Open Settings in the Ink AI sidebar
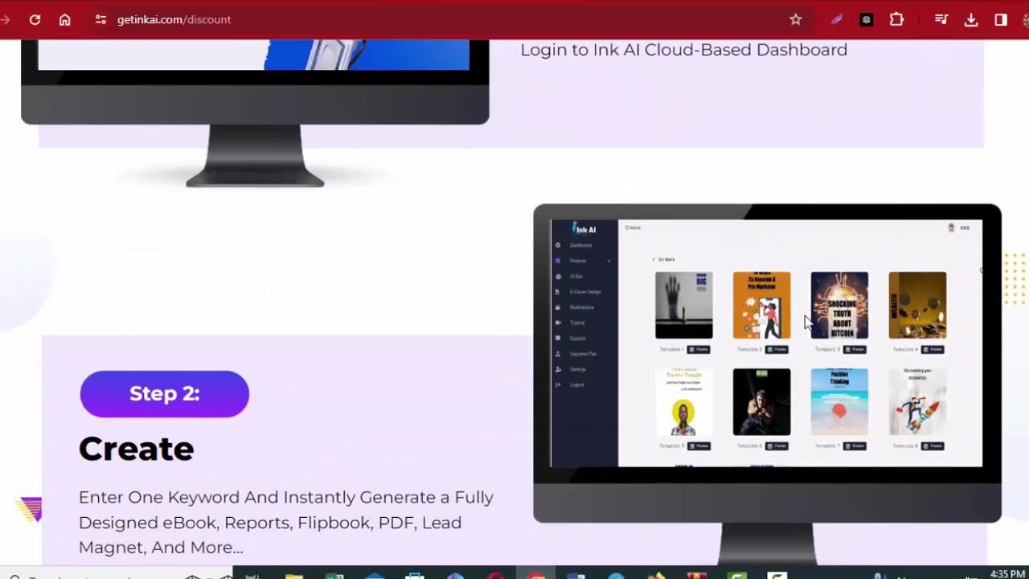Image resolution: width=1029 pixels, height=579 pixels. tap(578, 369)
